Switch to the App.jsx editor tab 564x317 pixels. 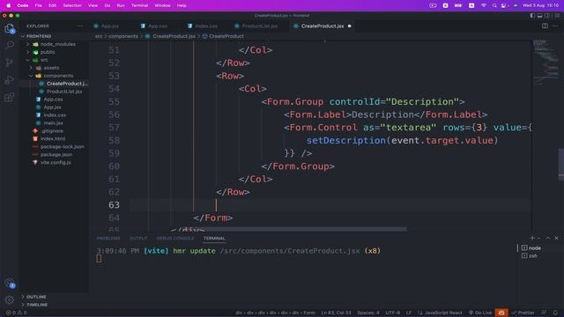[x=110, y=26]
